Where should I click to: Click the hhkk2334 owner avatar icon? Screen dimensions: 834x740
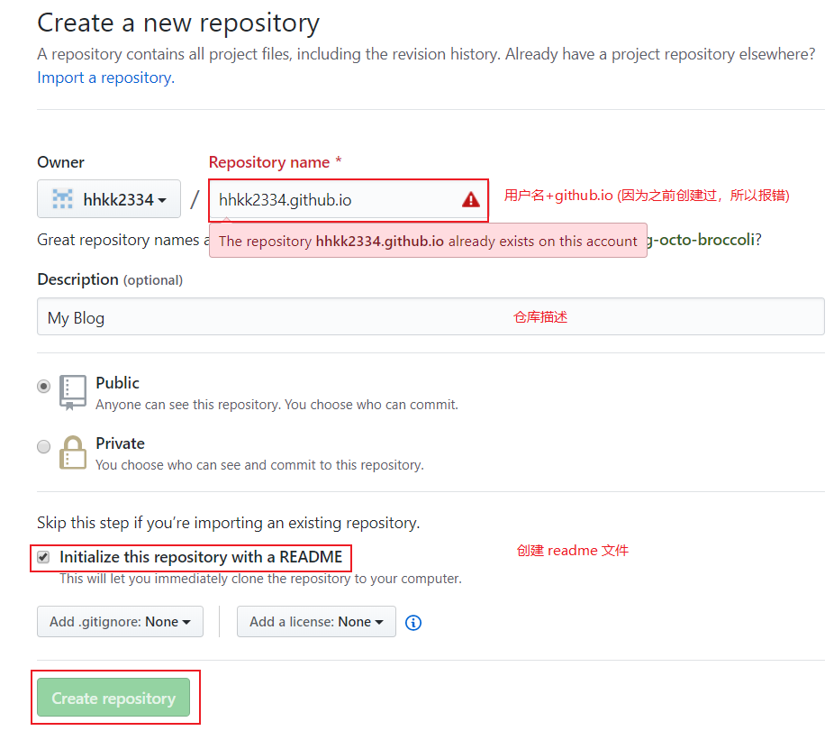pyautogui.click(x=62, y=199)
